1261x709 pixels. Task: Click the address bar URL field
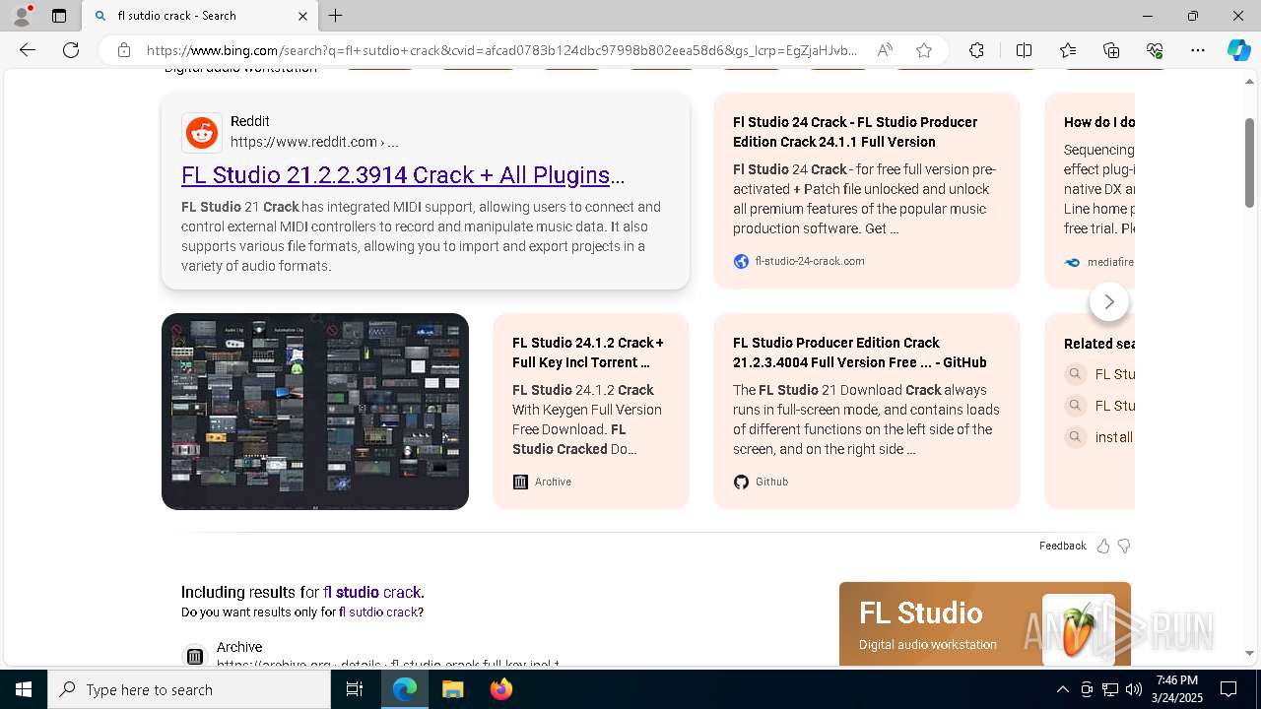tap(501, 50)
